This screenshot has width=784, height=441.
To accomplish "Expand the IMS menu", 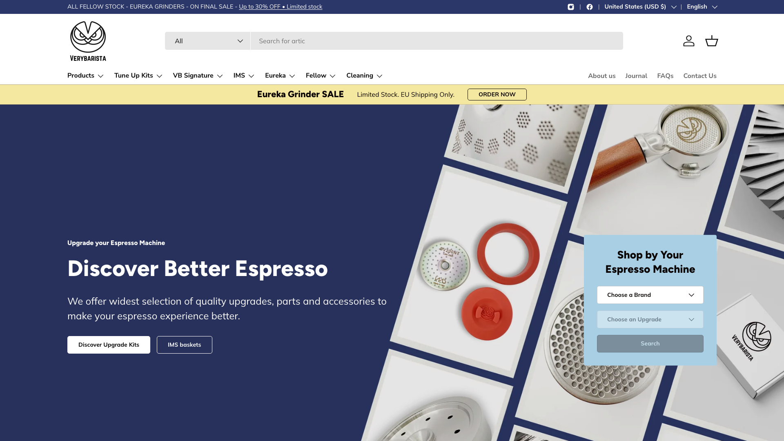I will pyautogui.click(x=244, y=76).
